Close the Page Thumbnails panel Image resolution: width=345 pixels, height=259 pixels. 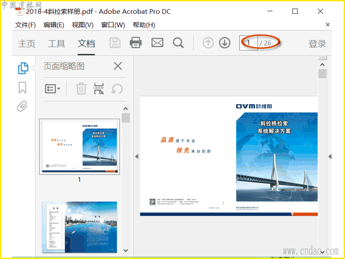[x=118, y=66]
